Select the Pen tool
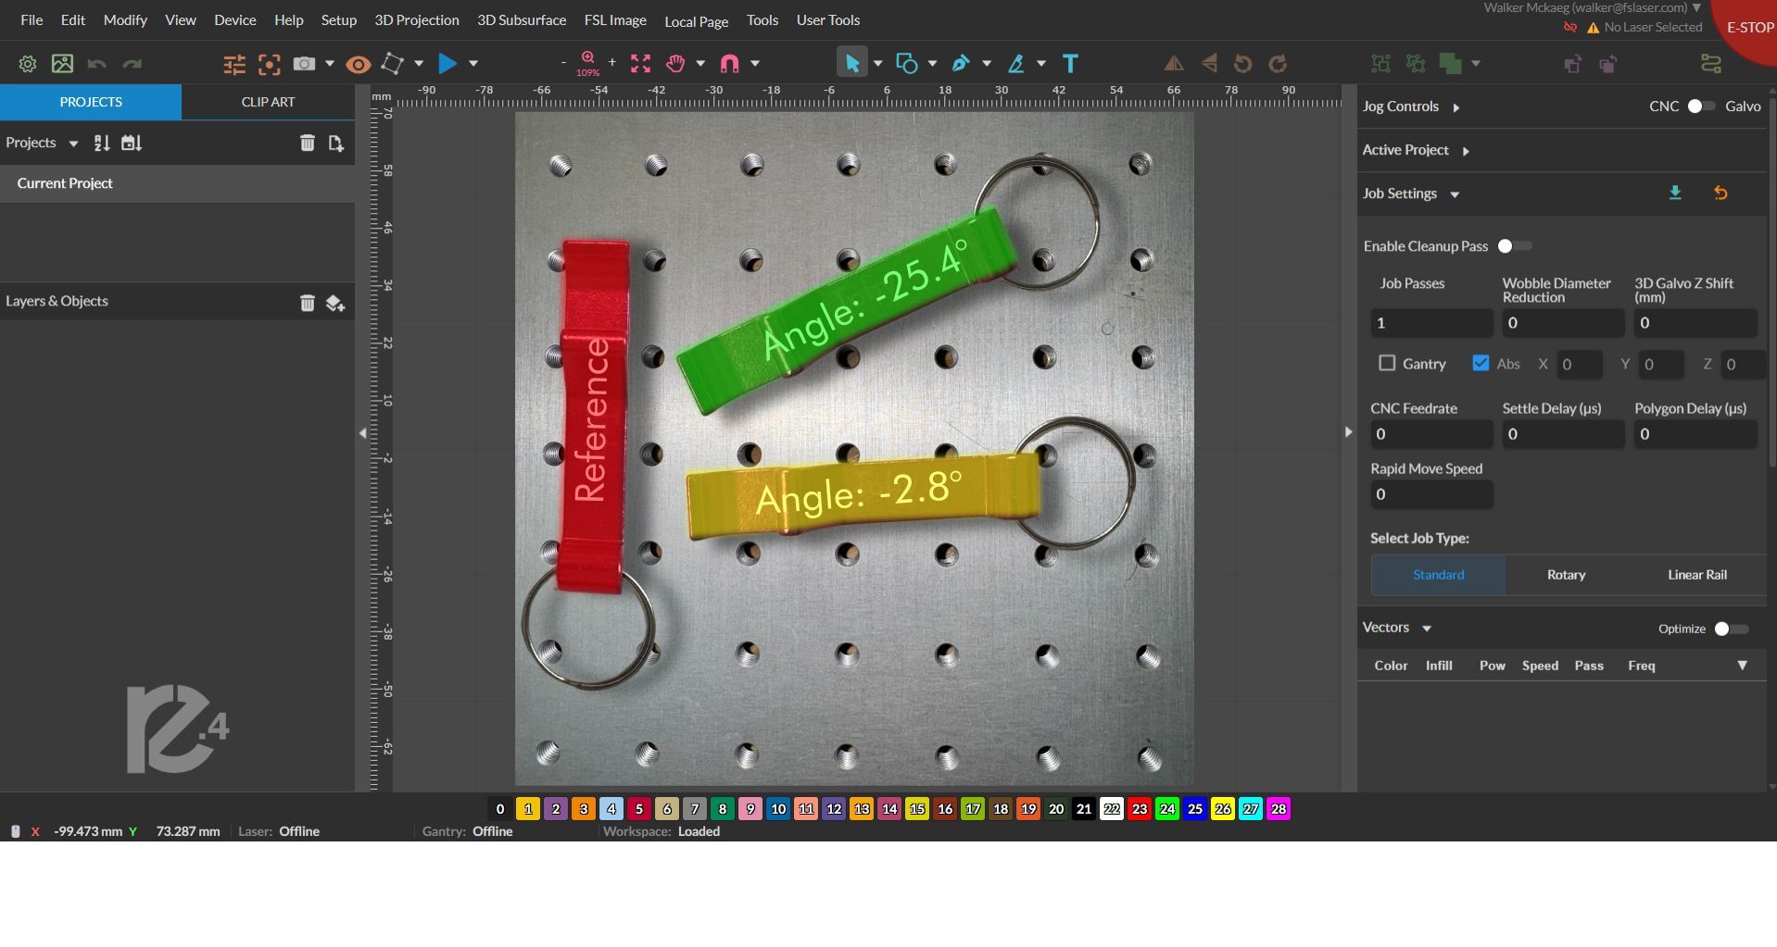The height and width of the screenshot is (947, 1777). coord(962,63)
